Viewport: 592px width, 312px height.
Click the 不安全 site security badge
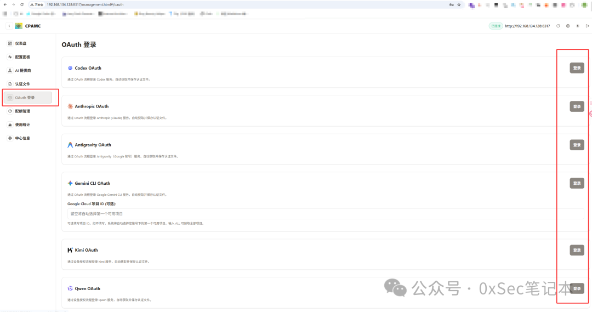37,4
